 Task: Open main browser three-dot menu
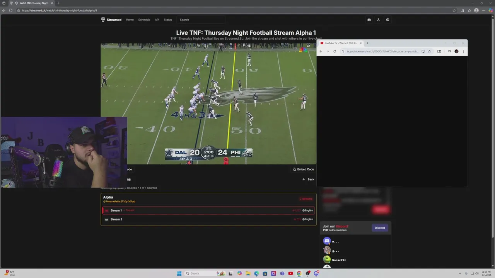click(x=483, y=10)
